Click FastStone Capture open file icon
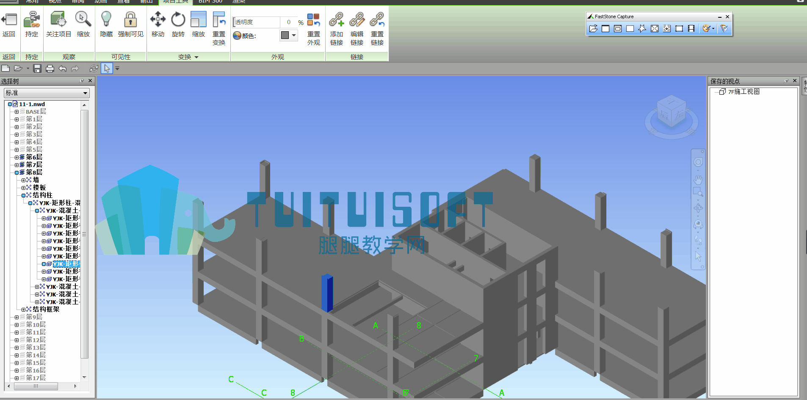Viewport: 807px width, 400px height. (x=593, y=28)
